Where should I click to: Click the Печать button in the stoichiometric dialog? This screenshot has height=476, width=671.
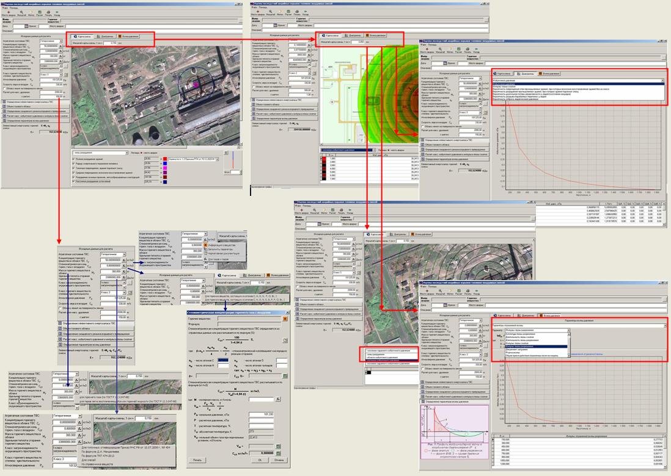pyautogui.click(x=197, y=460)
